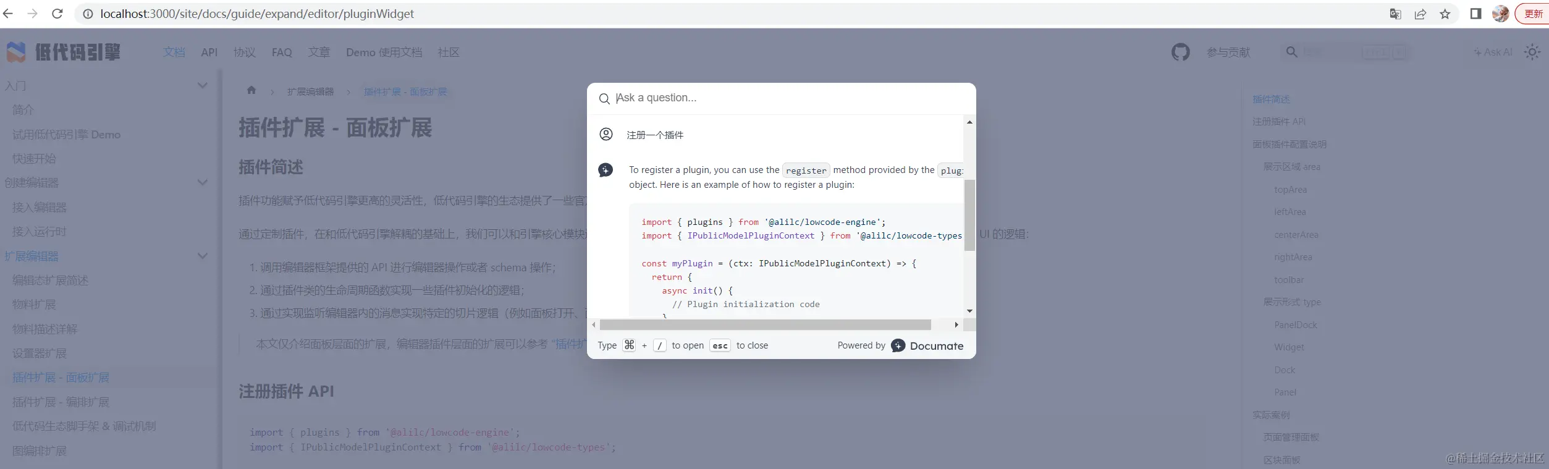The height and width of the screenshot is (469, 1549).
Task: Reload the page with refresh icon
Action: pyautogui.click(x=57, y=14)
